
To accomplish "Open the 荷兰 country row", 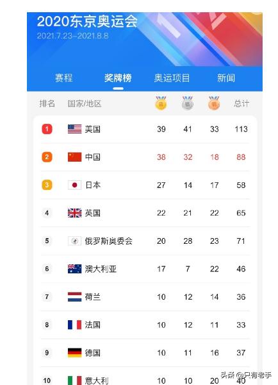I will (x=145, y=297).
